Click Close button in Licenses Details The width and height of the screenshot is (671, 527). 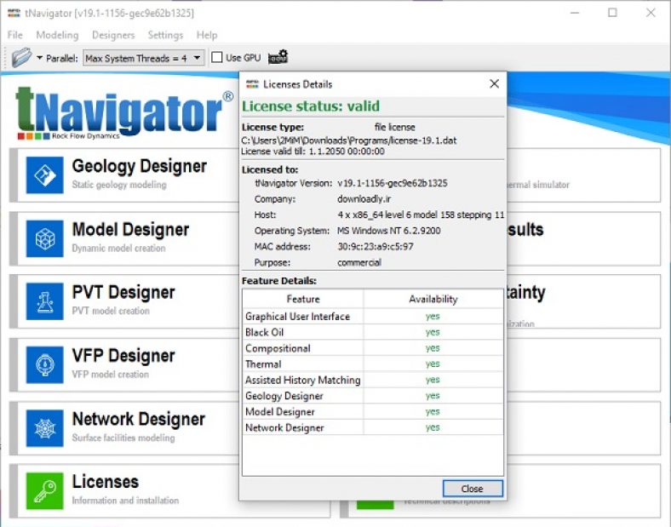[x=472, y=489]
